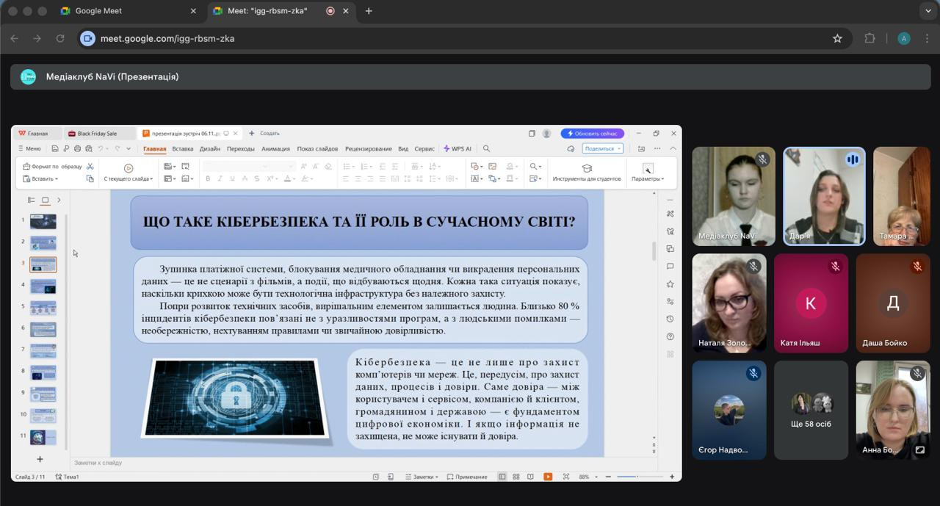This screenshot has width=940, height=506.
Task: Open the Дизайн ribbon tab
Action: point(210,149)
